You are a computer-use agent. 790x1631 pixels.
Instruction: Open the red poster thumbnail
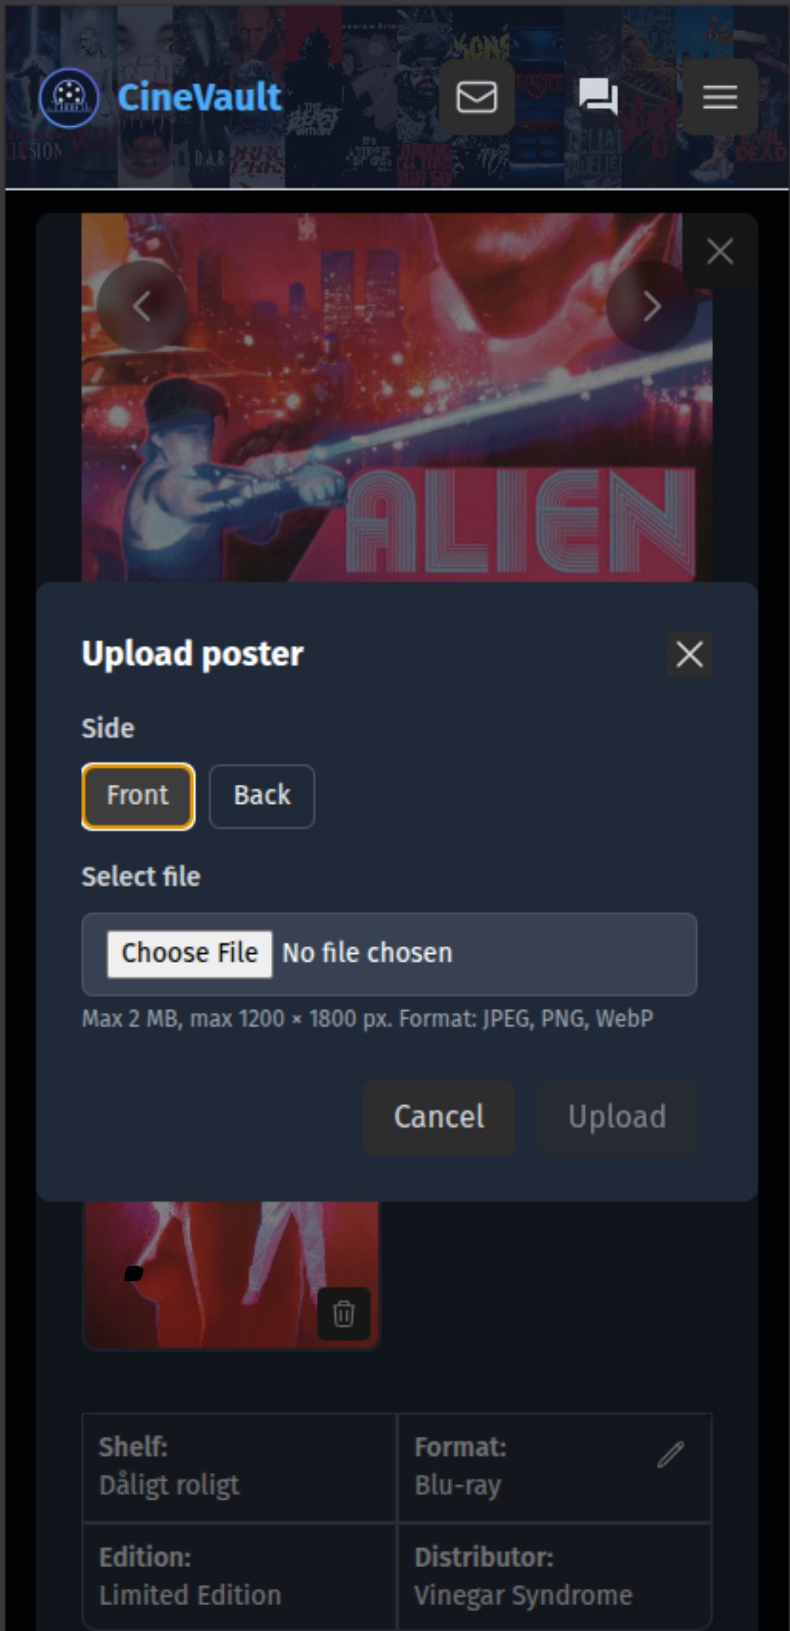click(x=231, y=1274)
